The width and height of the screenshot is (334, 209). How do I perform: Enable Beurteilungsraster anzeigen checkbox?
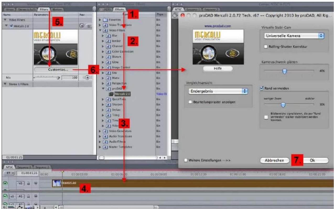coord(191,102)
